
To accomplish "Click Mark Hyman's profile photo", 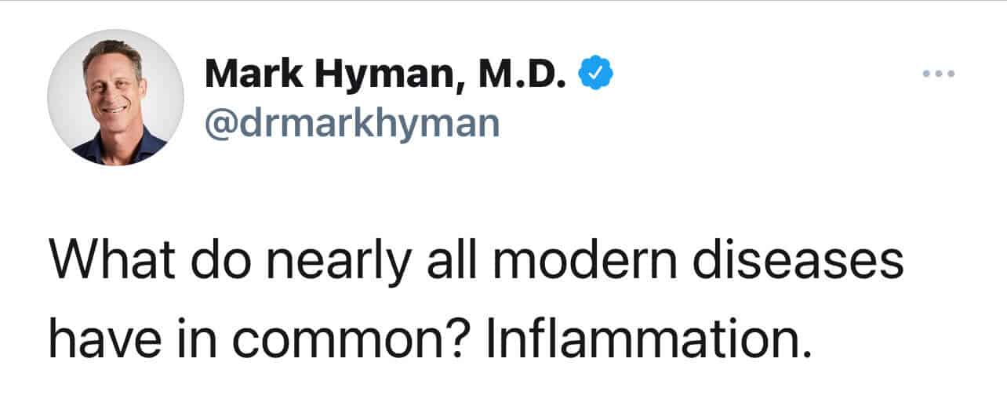I will [x=115, y=97].
